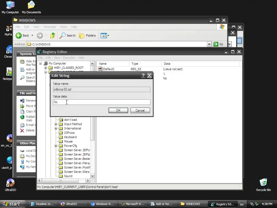Click OK in the Edit String dialog

tap(118, 110)
